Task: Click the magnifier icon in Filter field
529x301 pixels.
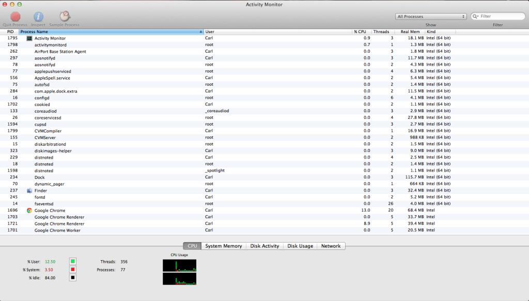Action: pyautogui.click(x=475, y=16)
